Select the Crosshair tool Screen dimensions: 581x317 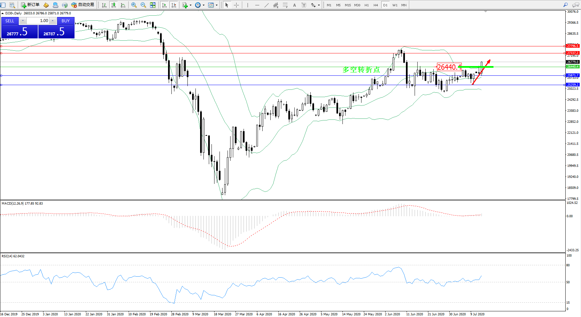[x=236, y=5]
